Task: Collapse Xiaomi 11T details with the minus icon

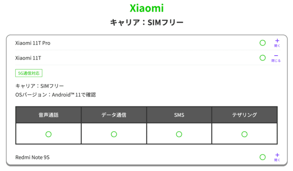Action: point(276,58)
